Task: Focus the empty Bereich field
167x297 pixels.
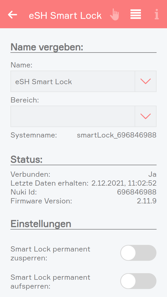Action: click(73, 116)
